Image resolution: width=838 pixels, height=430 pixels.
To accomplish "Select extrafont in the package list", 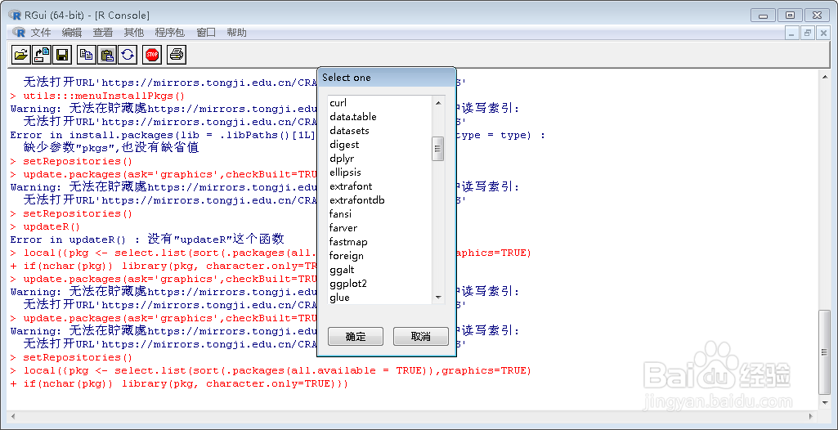I will [x=379, y=186].
